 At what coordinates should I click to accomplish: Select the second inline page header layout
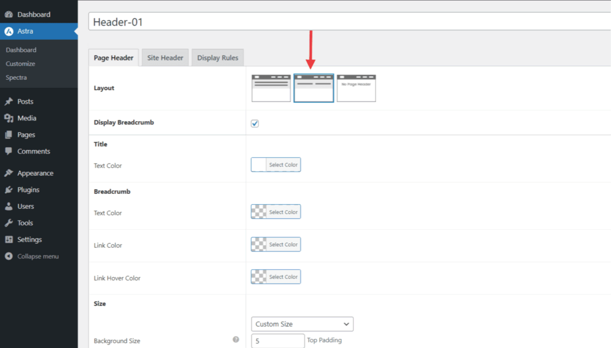point(314,88)
